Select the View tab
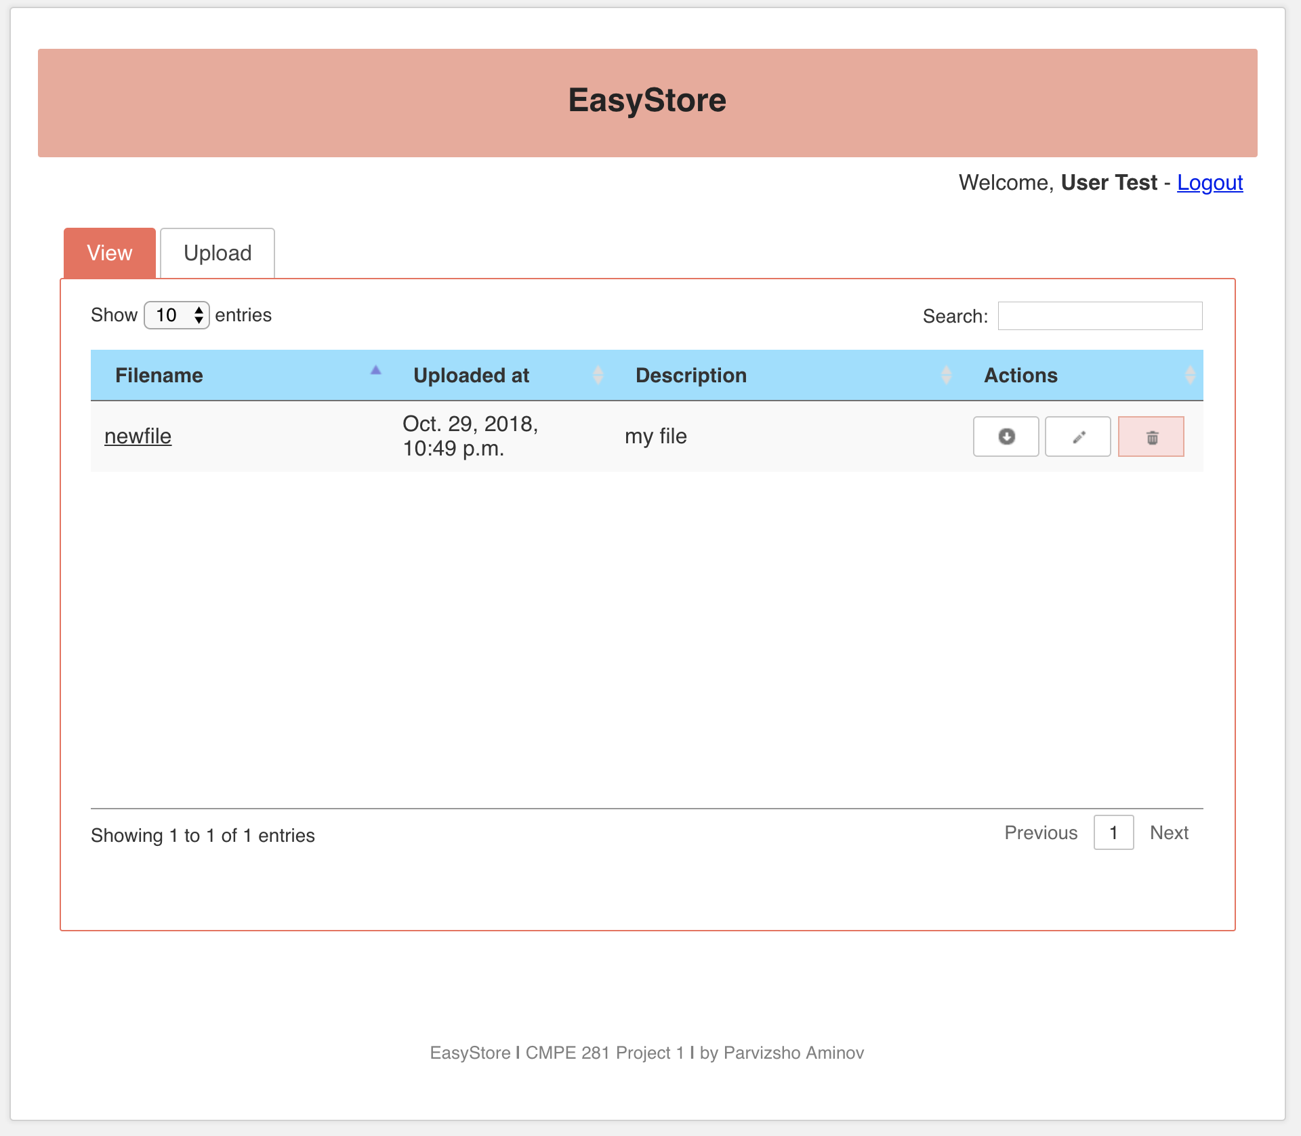 (x=110, y=253)
